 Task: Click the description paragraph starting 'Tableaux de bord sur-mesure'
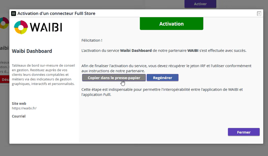click(x=43, y=74)
